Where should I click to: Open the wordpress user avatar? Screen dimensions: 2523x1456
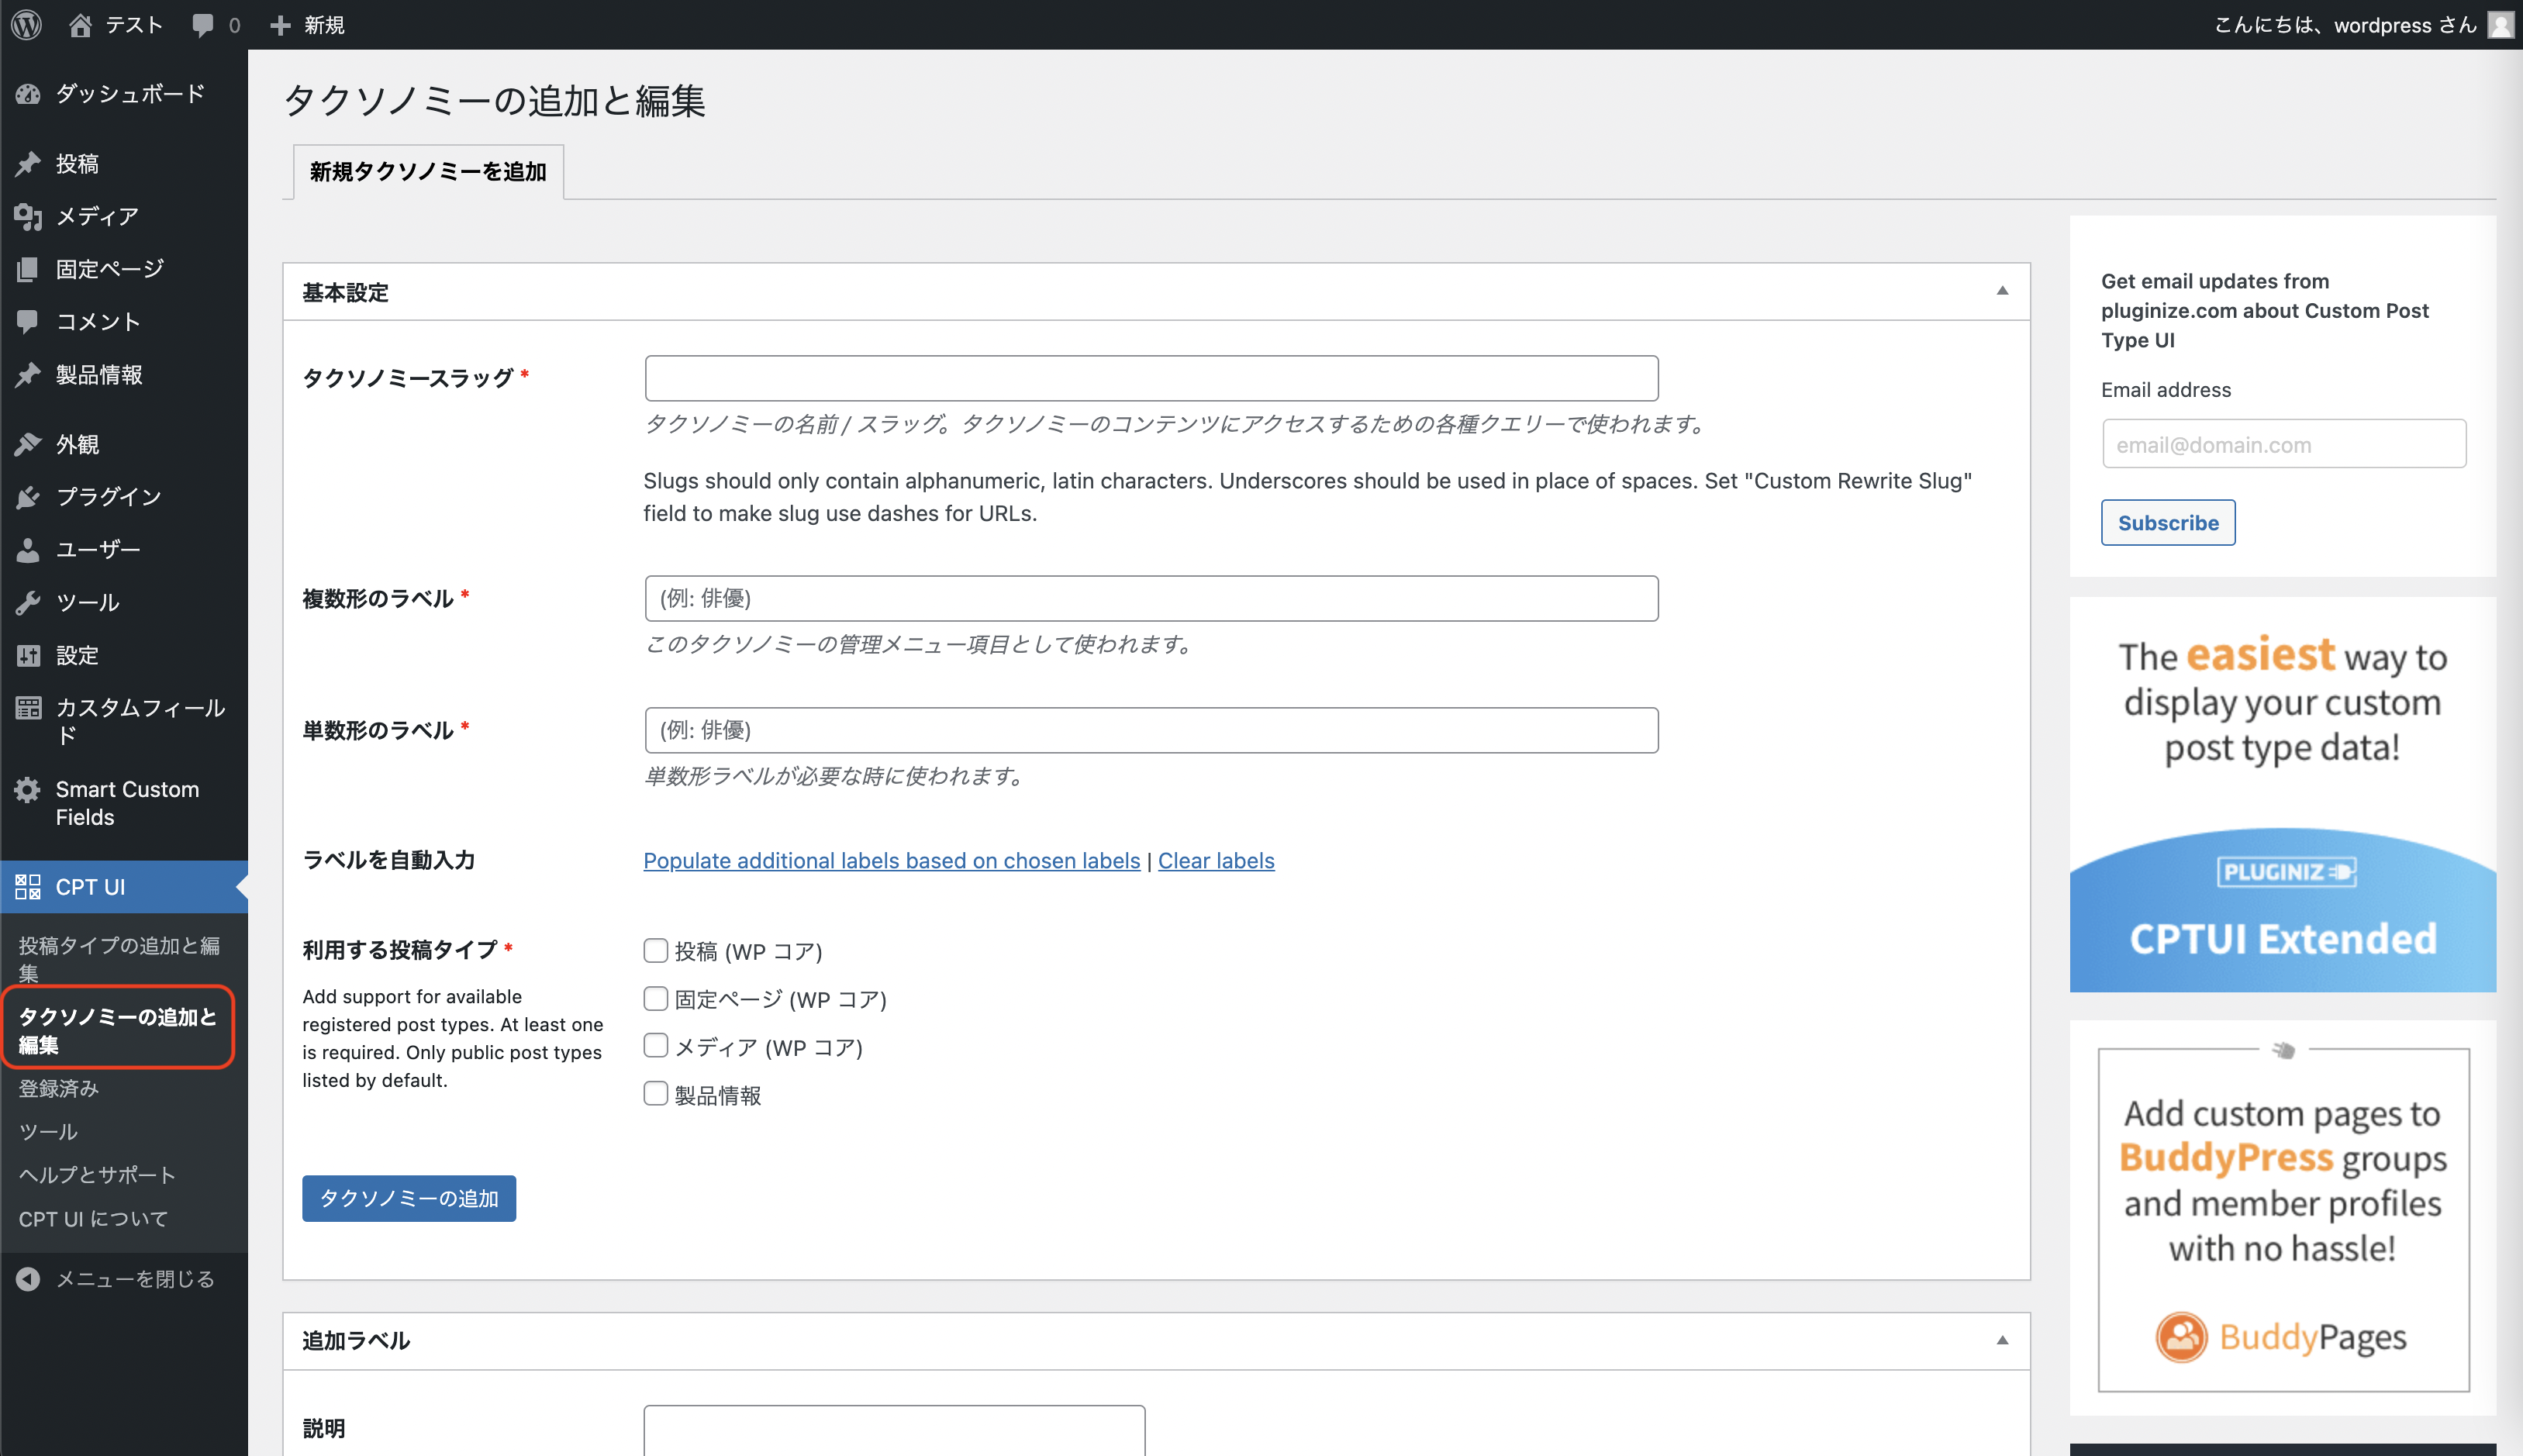2500,25
